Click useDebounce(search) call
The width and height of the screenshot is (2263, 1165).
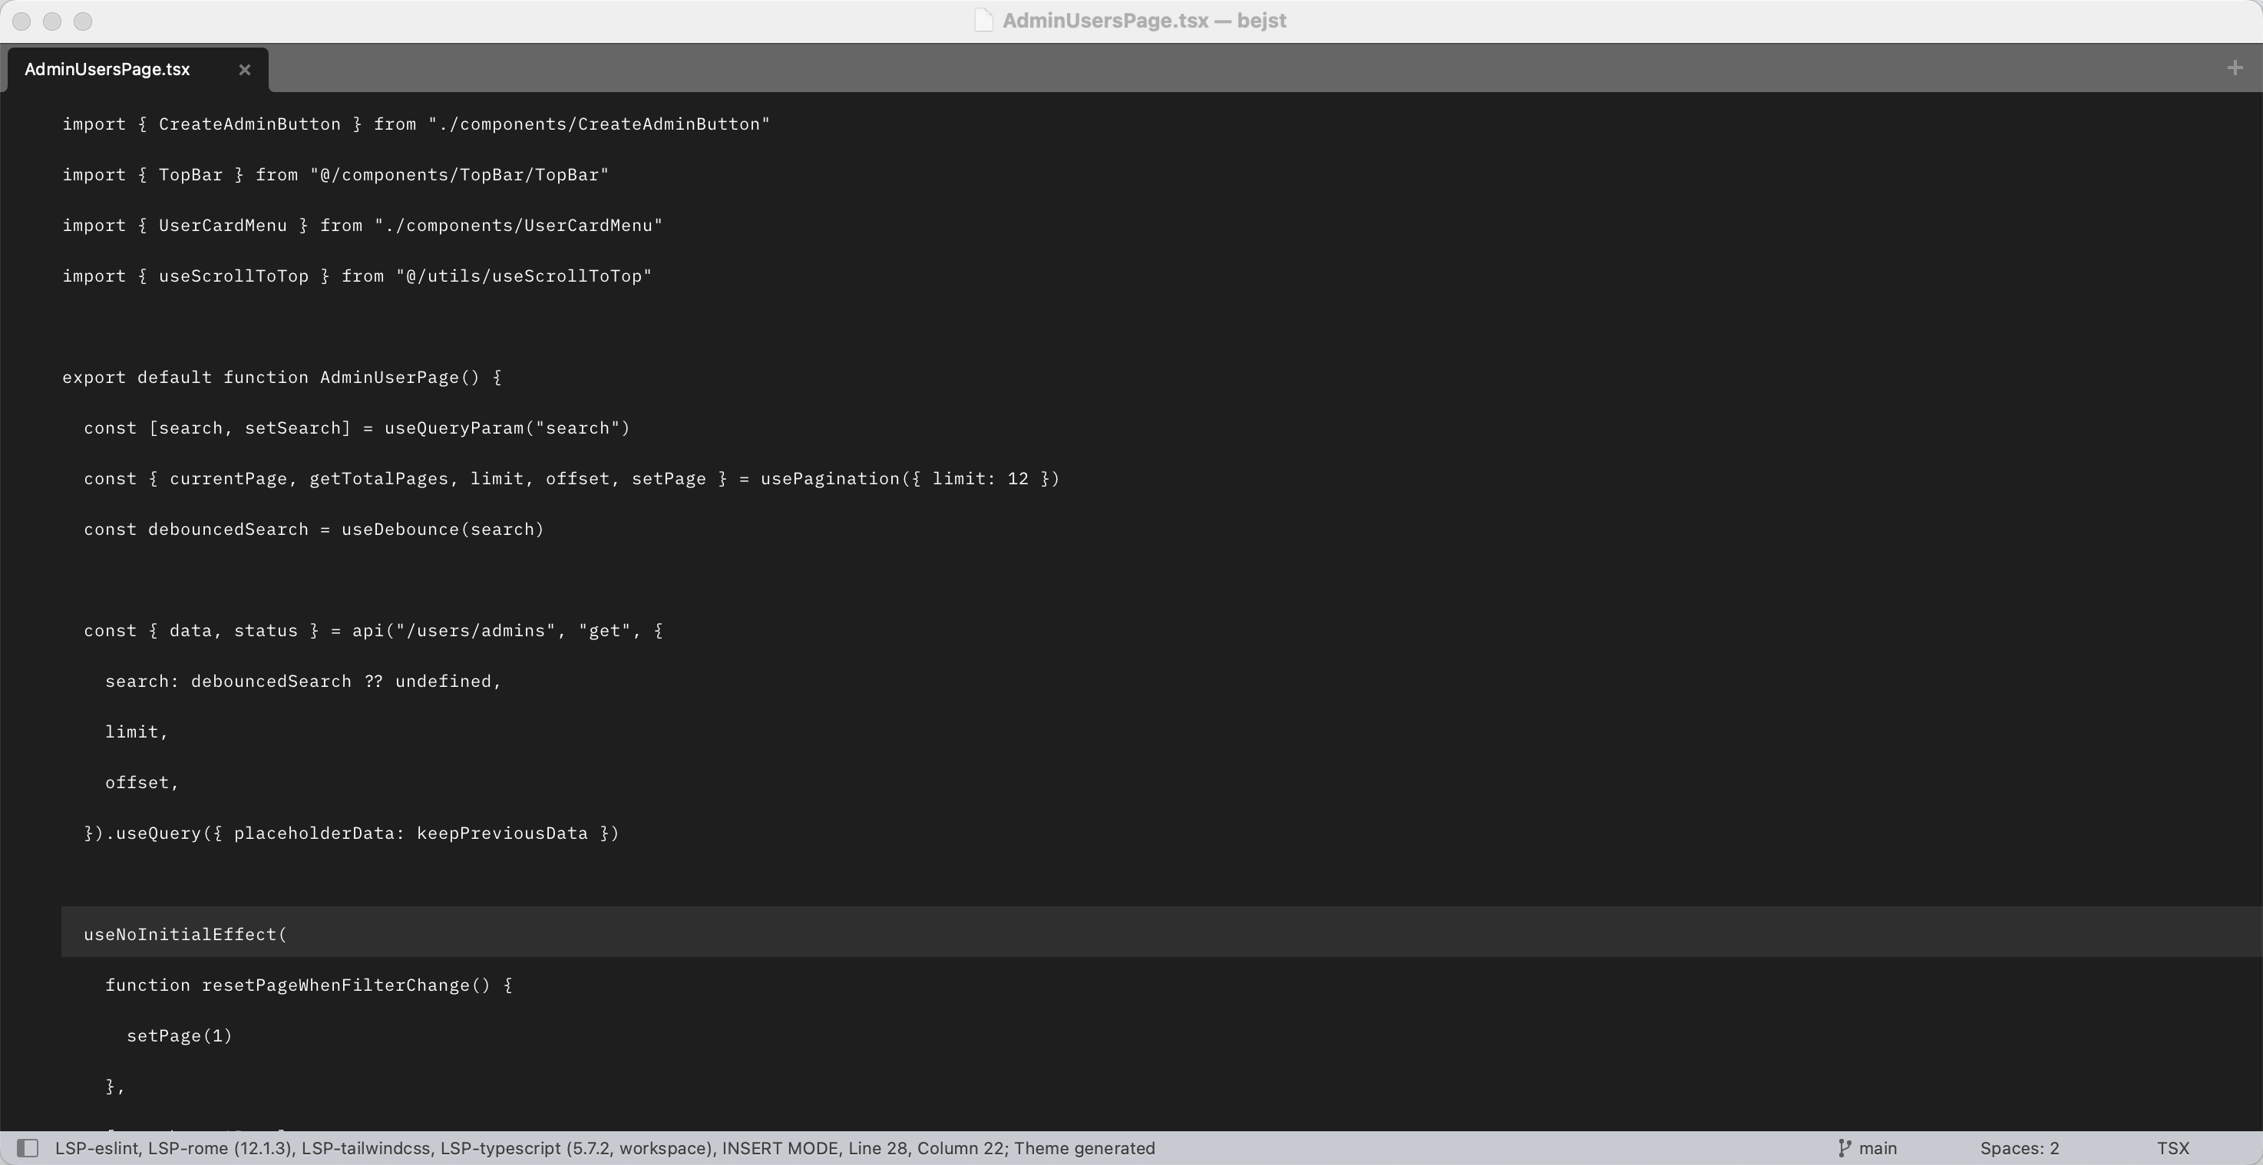click(443, 529)
